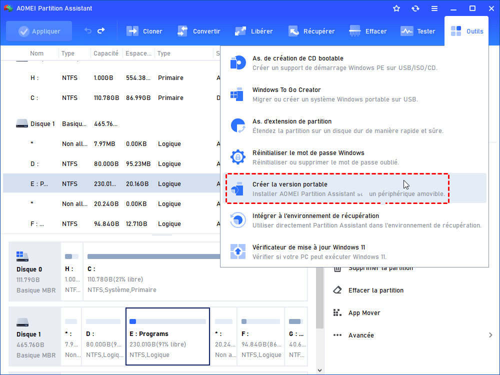Viewport: 500px width, 375px height.
Task: Click the refresh icon in title bar
Action: tap(415, 8)
